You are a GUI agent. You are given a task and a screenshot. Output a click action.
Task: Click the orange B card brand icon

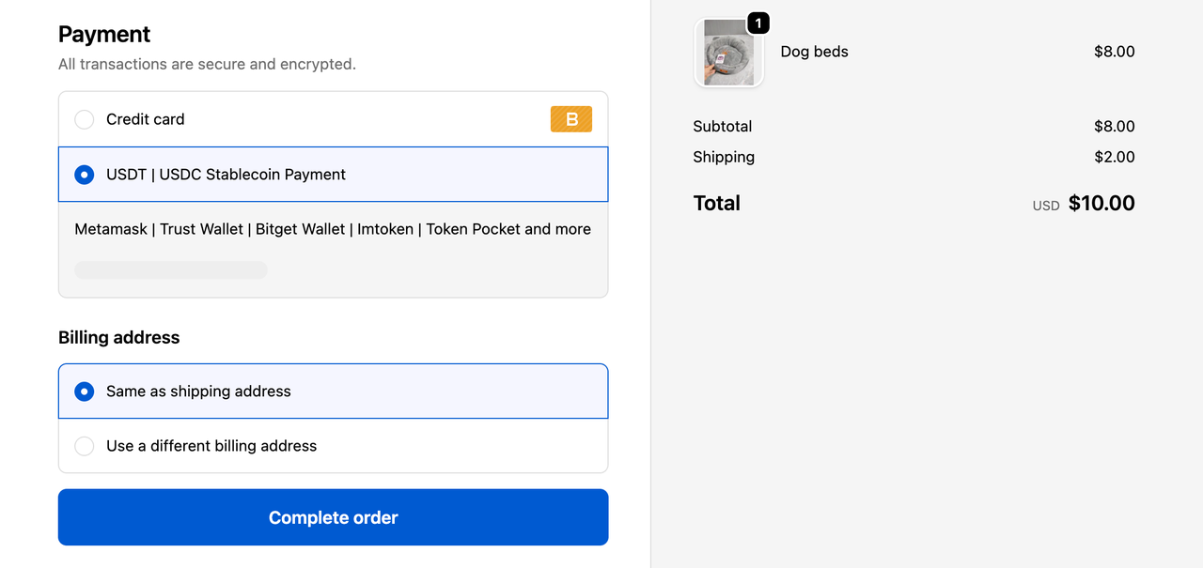click(570, 119)
